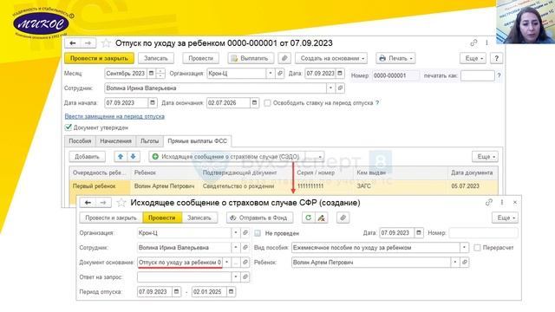Open the calendar for the Период отпуска end date 02.01.2025
Screen dimensions: 555x312
(232, 292)
